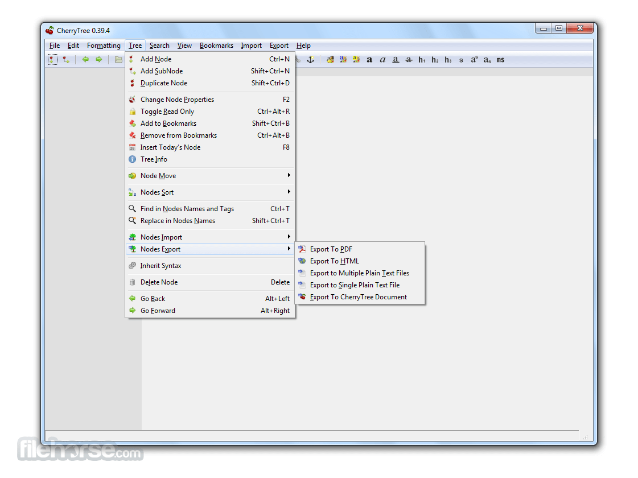Open the Bookmarks menu

(x=216, y=46)
